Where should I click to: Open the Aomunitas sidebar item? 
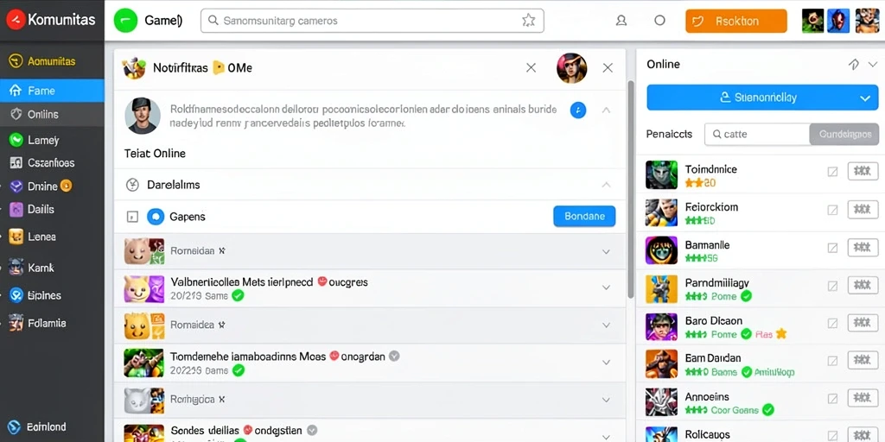52,61
